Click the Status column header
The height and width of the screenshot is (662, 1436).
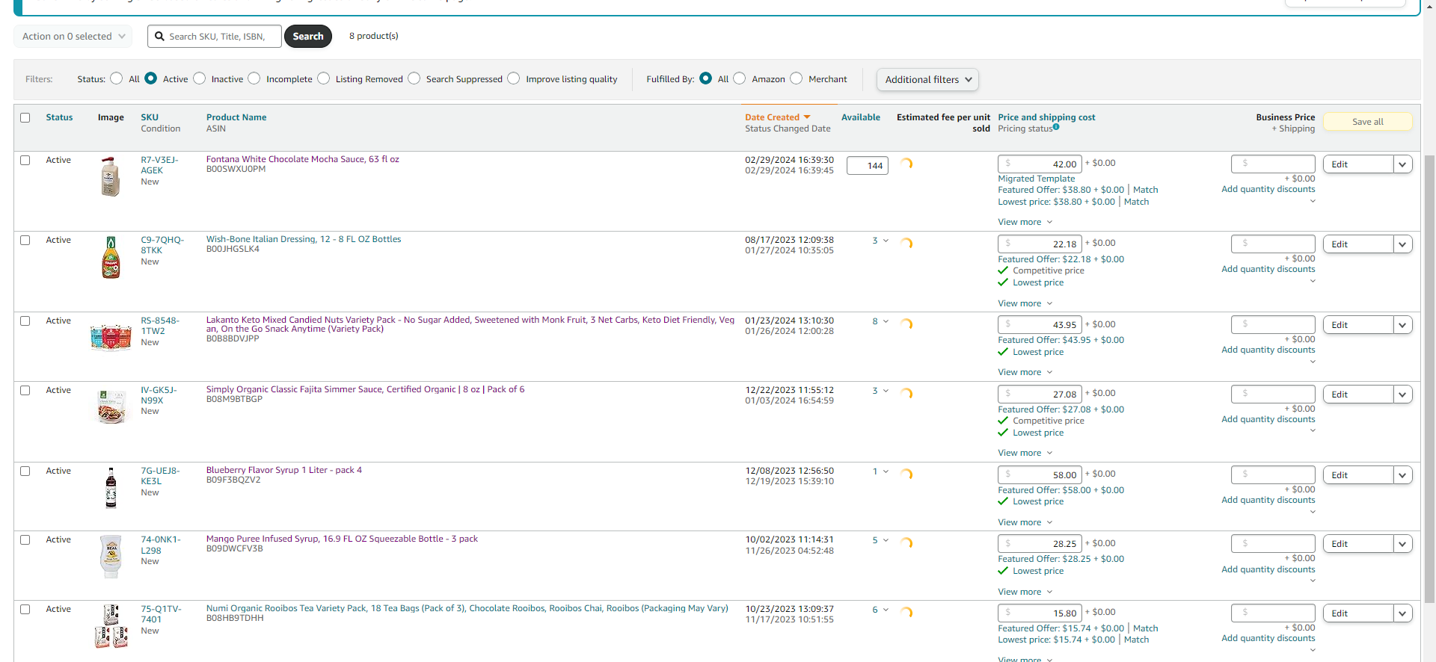(59, 117)
